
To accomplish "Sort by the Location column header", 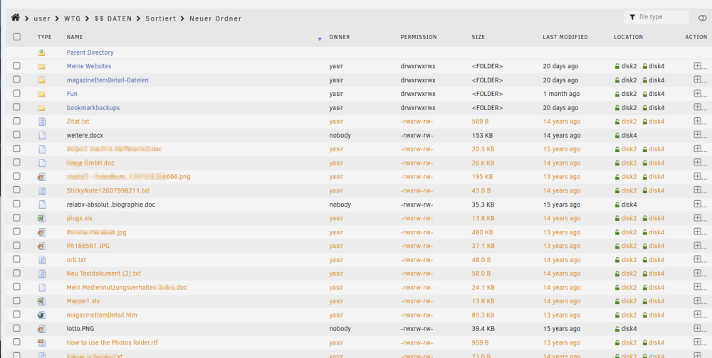I will point(629,37).
